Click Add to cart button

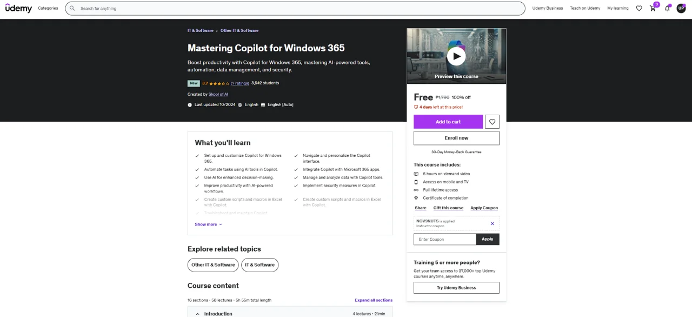(x=448, y=122)
